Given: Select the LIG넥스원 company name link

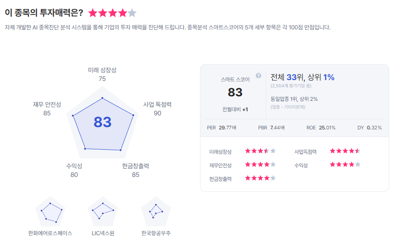Looking at the screenshot, I should coord(103,233).
